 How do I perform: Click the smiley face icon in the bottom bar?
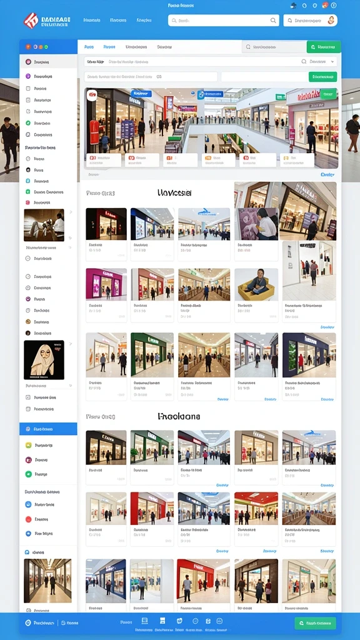coord(195,621)
